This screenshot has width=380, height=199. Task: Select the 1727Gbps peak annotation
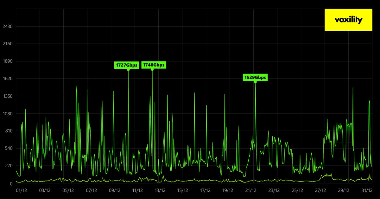[x=127, y=65]
